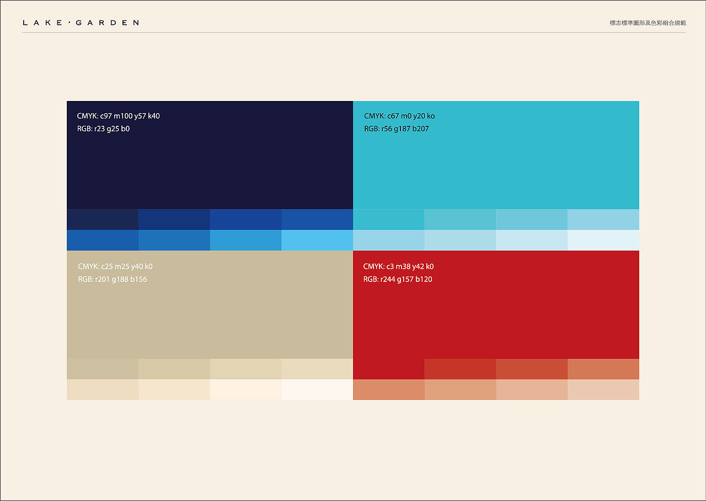Screen dimensions: 706x501
Task: Pick second tint in lower row of red group
Action: pyautogui.click(x=460, y=390)
